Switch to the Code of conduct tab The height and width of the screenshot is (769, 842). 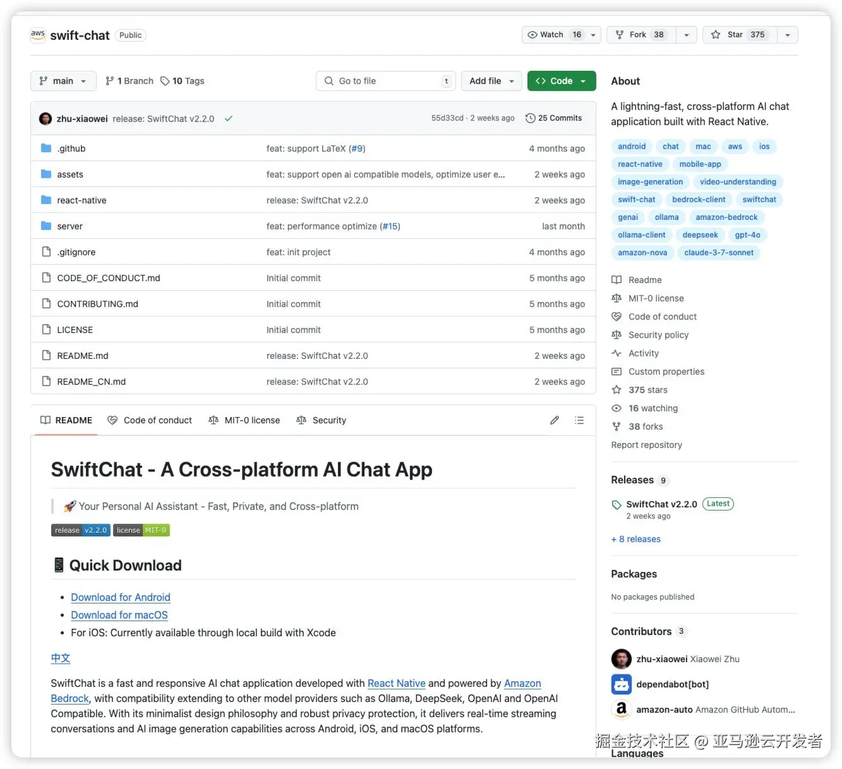(150, 420)
